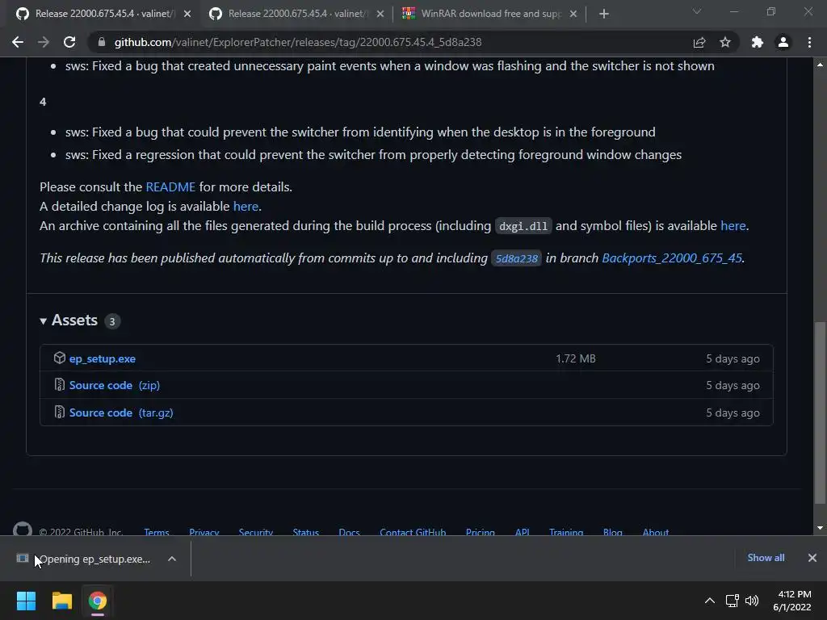Image resolution: width=827 pixels, height=620 pixels.
Task: Expand the ep_setup.exe download options arrow
Action: coord(172,559)
